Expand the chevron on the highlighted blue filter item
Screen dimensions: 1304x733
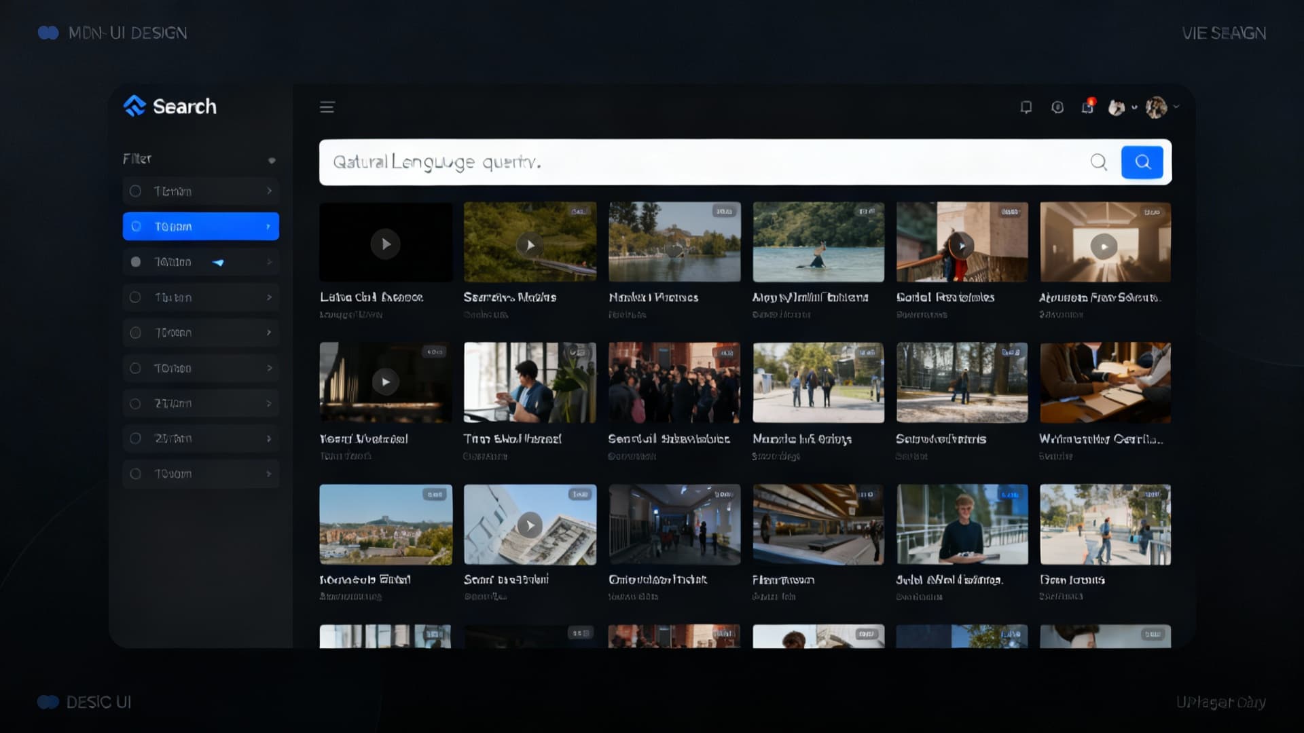268,226
